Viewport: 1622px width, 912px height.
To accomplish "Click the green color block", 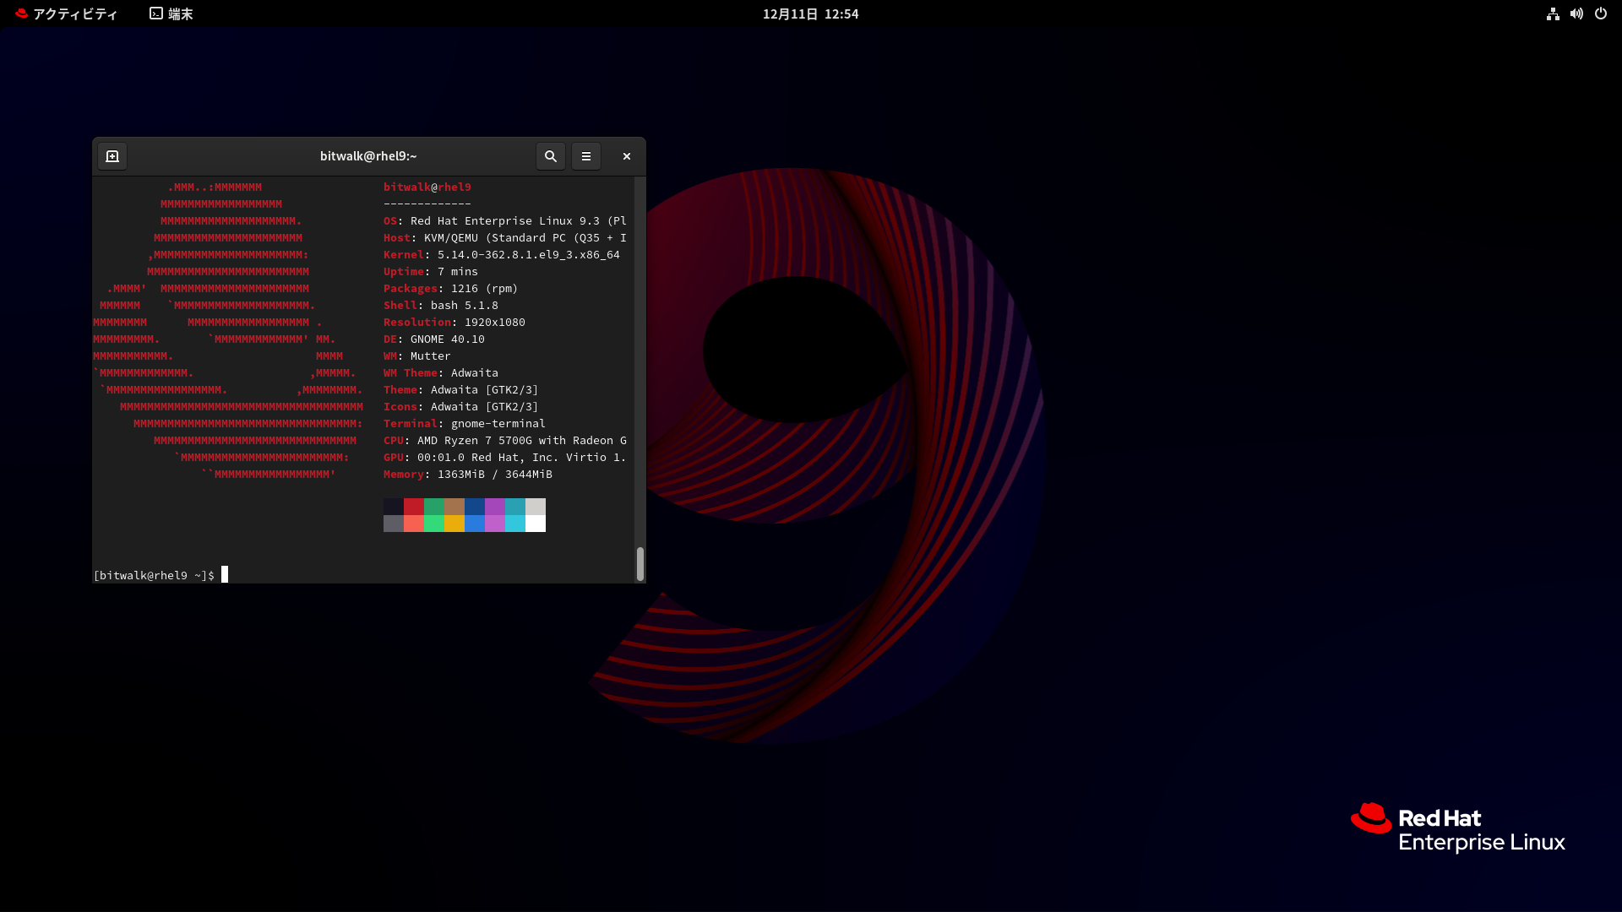I will click(434, 507).
